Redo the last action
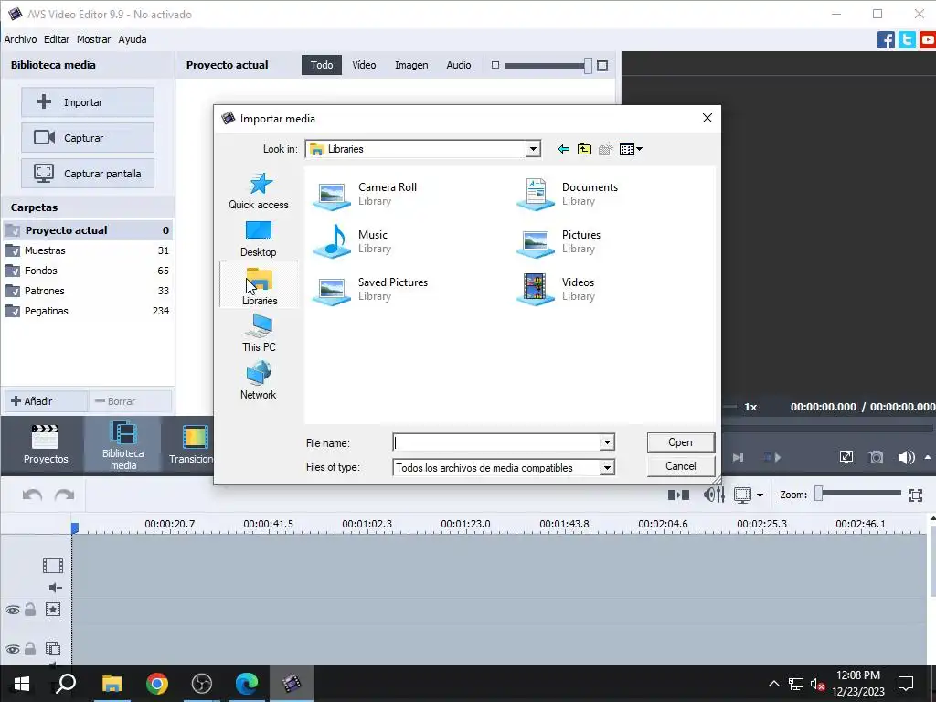The width and height of the screenshot is (936, 702). [x=65, y=495]
